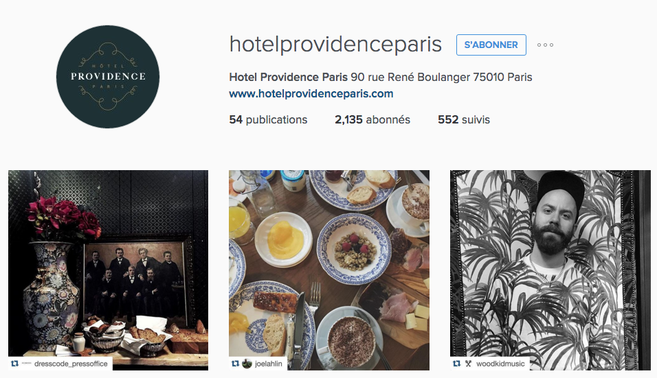This screenshot has width=657, height=378.
Task: Open the vase and painting photo
Action: [108, 270]
